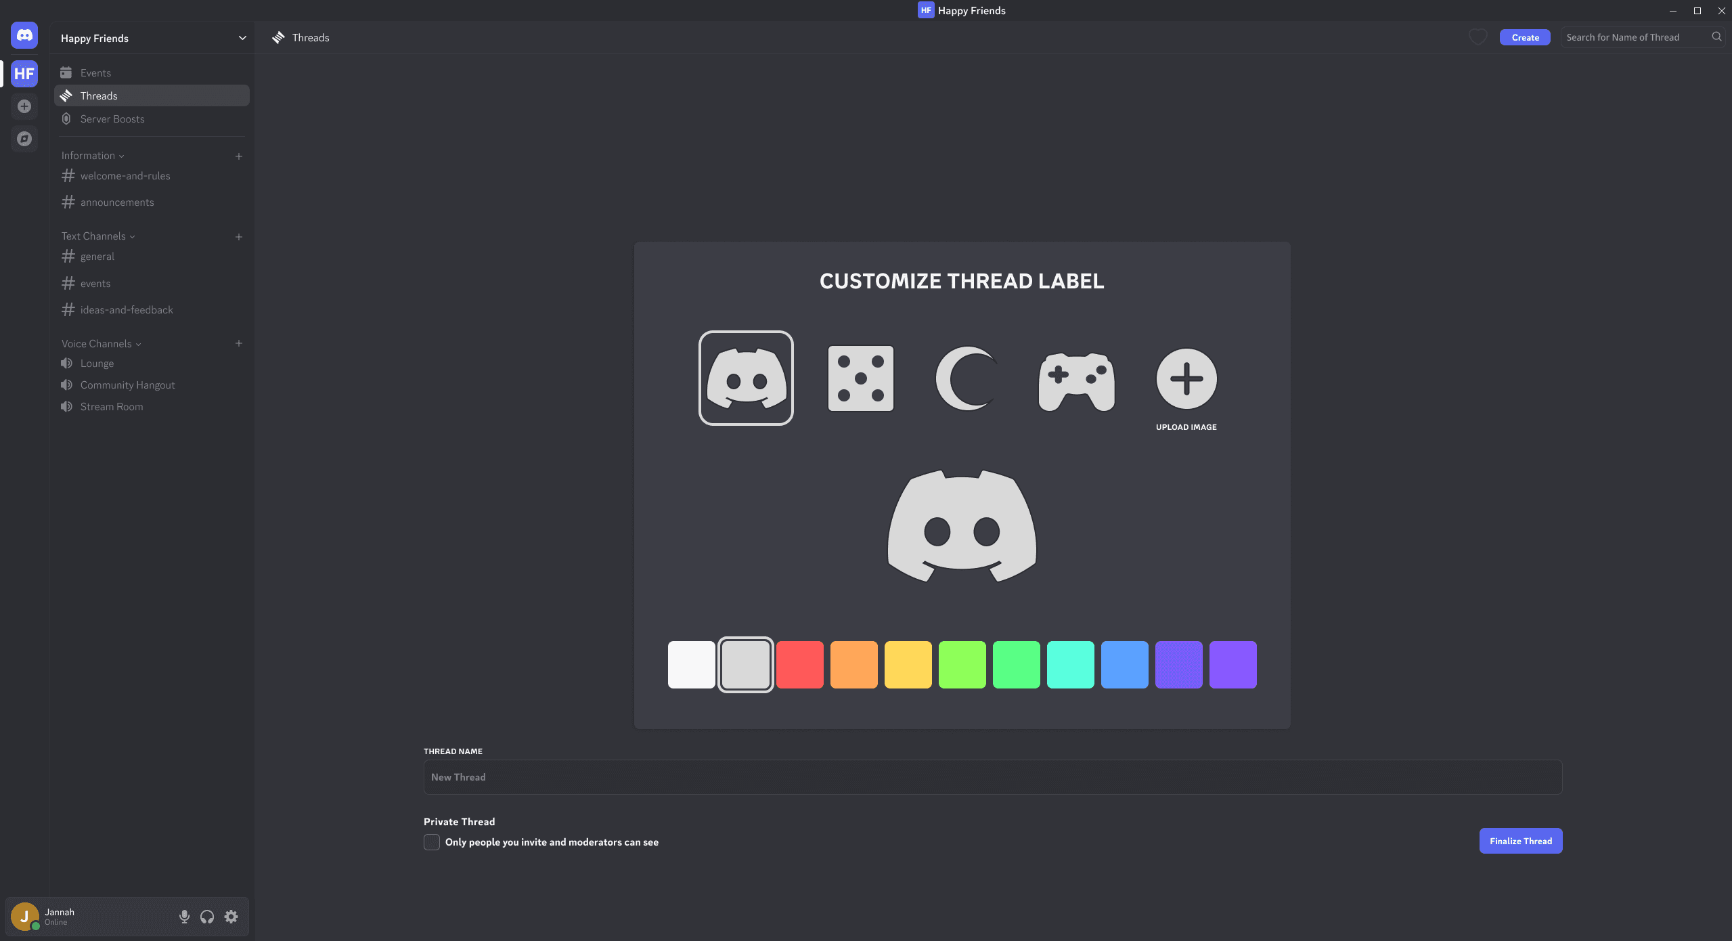The image size is (1732, 941).
Task: Open Happy Friends server dropdown menu
Action: (x=242, y=38)
